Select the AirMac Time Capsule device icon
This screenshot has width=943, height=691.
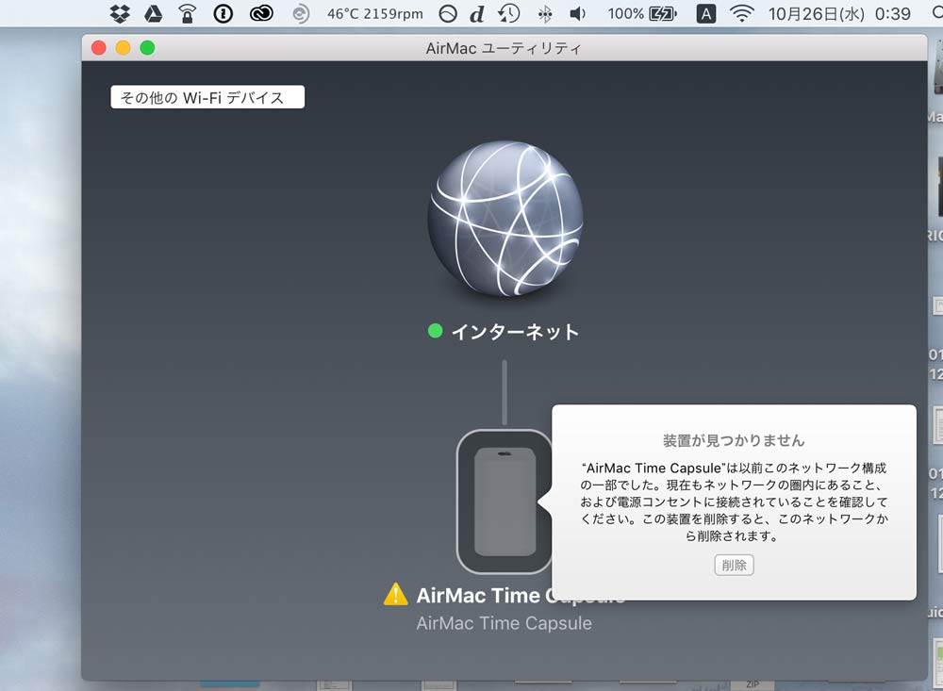click(x=505, y=501)
